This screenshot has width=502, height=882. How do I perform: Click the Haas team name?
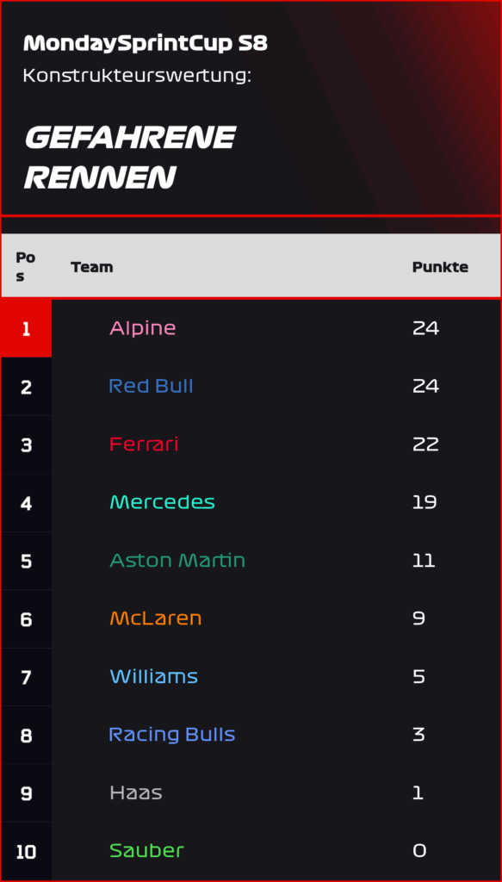[x=135, y=792]
